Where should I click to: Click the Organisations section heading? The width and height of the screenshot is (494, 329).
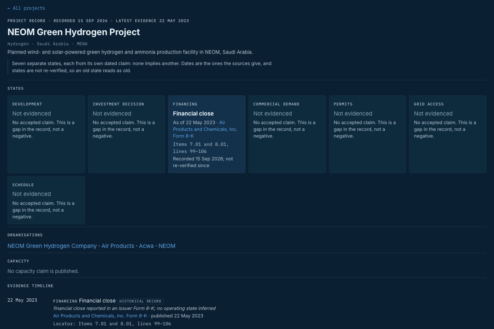point(25,235)
